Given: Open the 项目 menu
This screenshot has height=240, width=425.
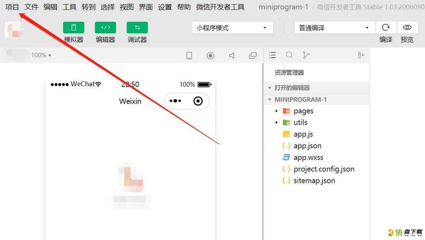Looking at the screenshot, I should 12,7.
